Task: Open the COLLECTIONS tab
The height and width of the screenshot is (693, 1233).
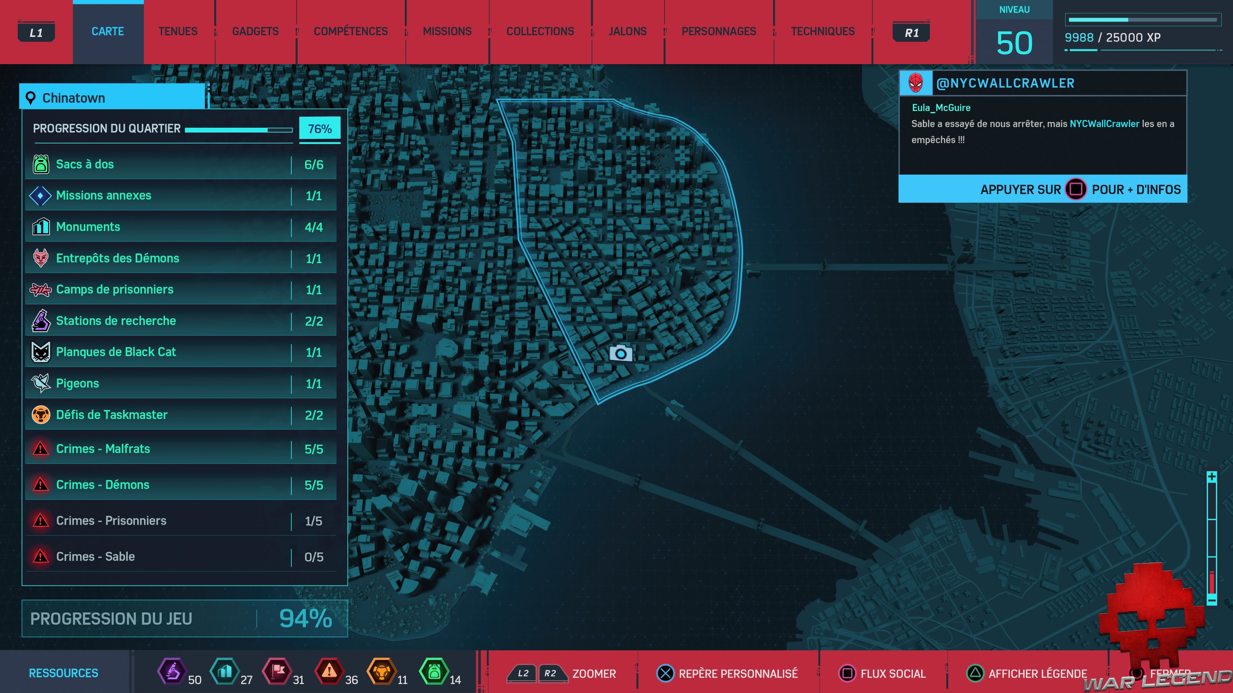Action: point(540,31)
